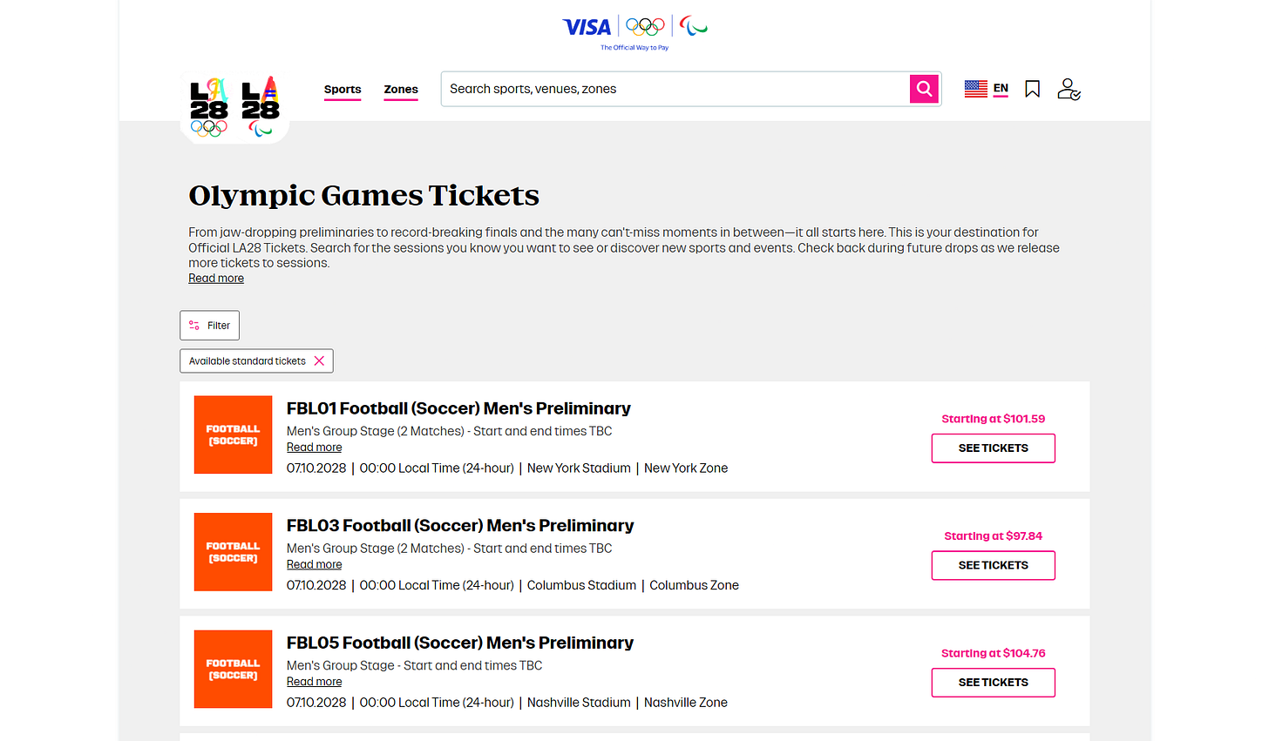Click the Olympic rings in top banner
1269x741 pixels.
click(x=645, y=26)
